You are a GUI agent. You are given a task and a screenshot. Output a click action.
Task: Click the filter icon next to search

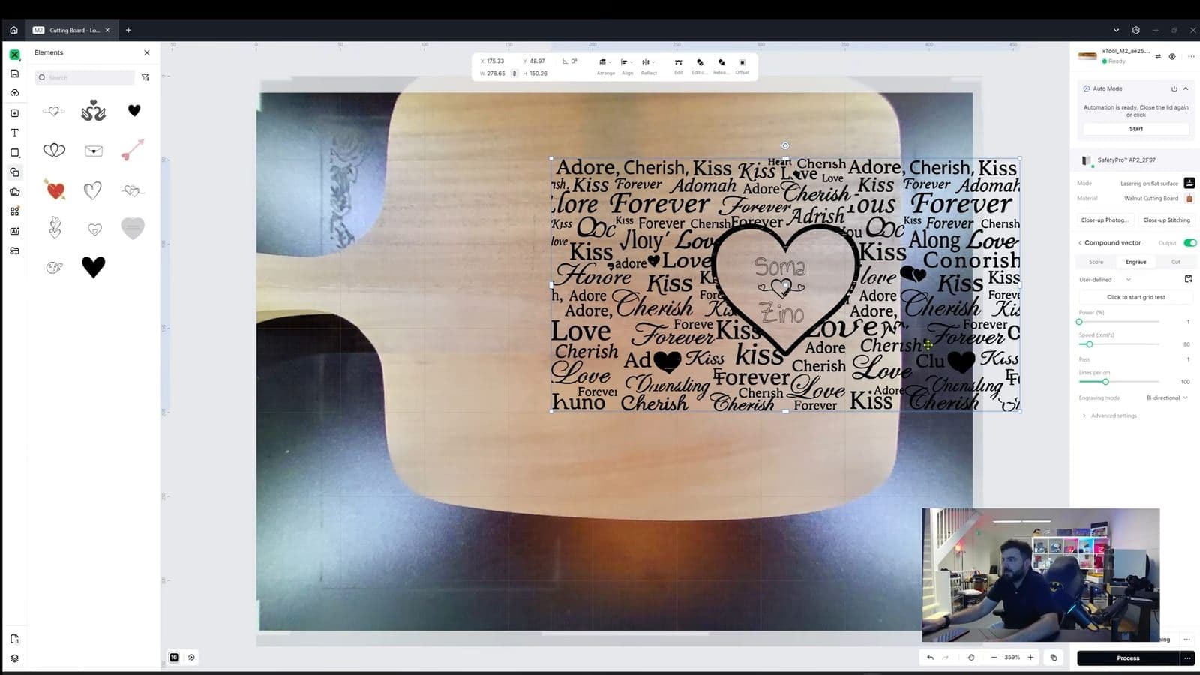pos(145,77)
